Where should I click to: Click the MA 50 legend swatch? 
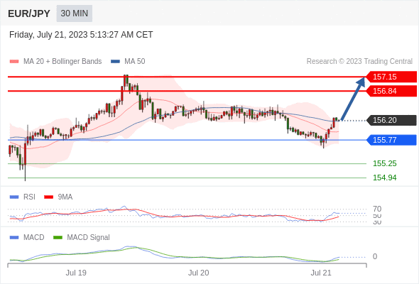point(115,62)
